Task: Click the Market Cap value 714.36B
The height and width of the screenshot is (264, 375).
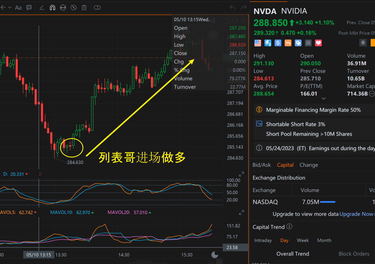Action: [x=357, y=94]
